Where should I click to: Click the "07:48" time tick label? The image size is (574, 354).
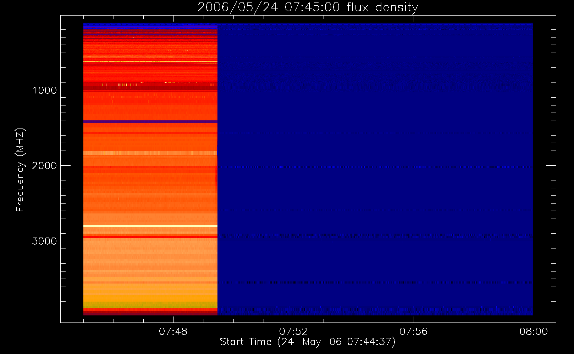[173, 332]
